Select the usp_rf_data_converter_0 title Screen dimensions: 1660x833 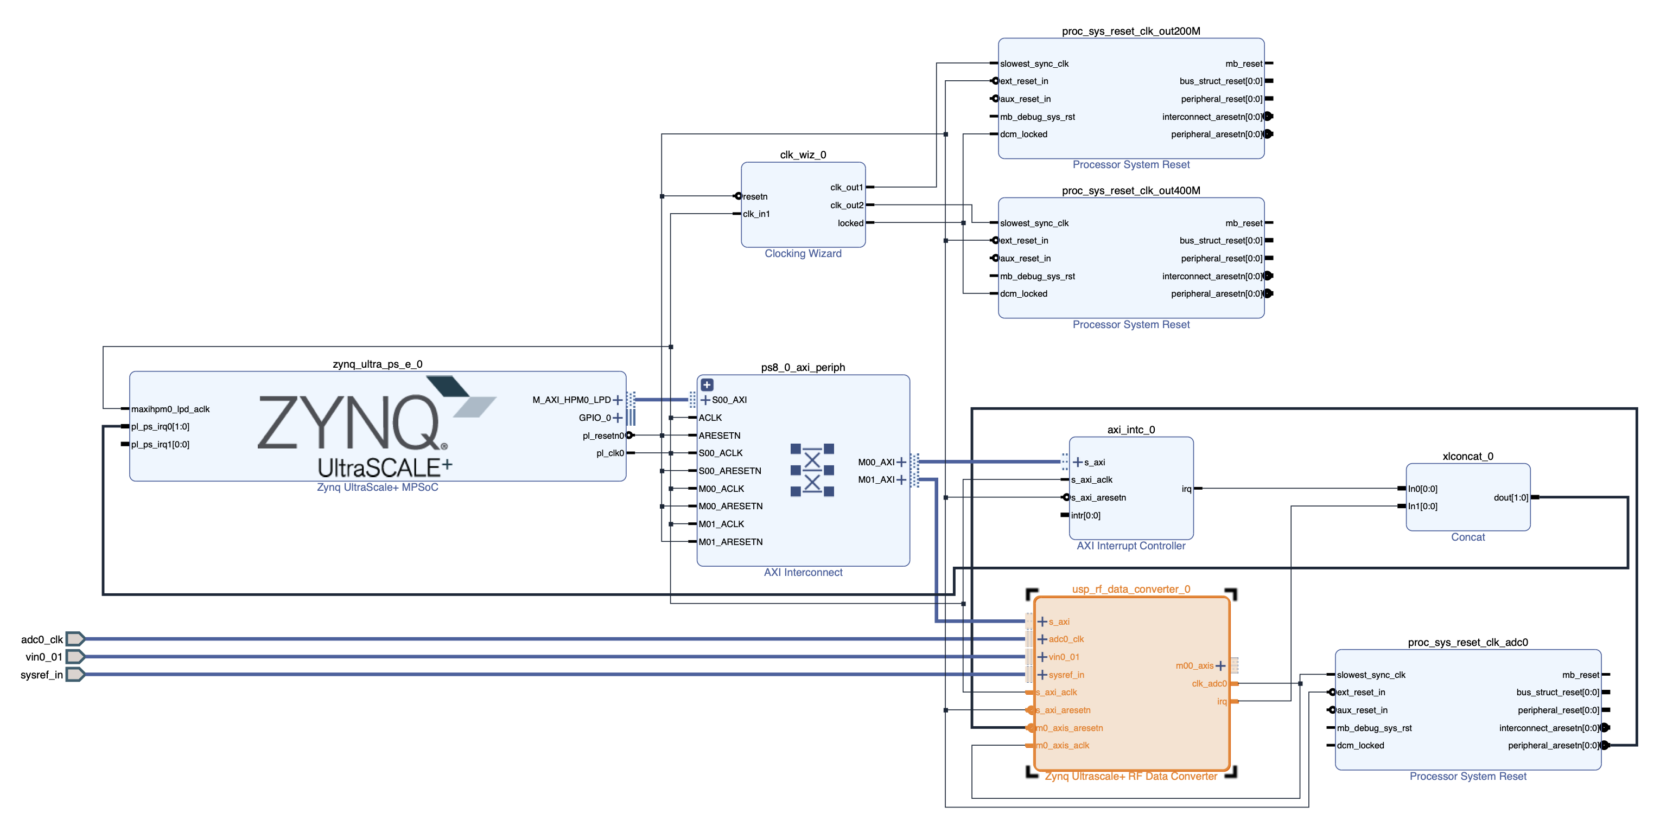coord(1131,589)
